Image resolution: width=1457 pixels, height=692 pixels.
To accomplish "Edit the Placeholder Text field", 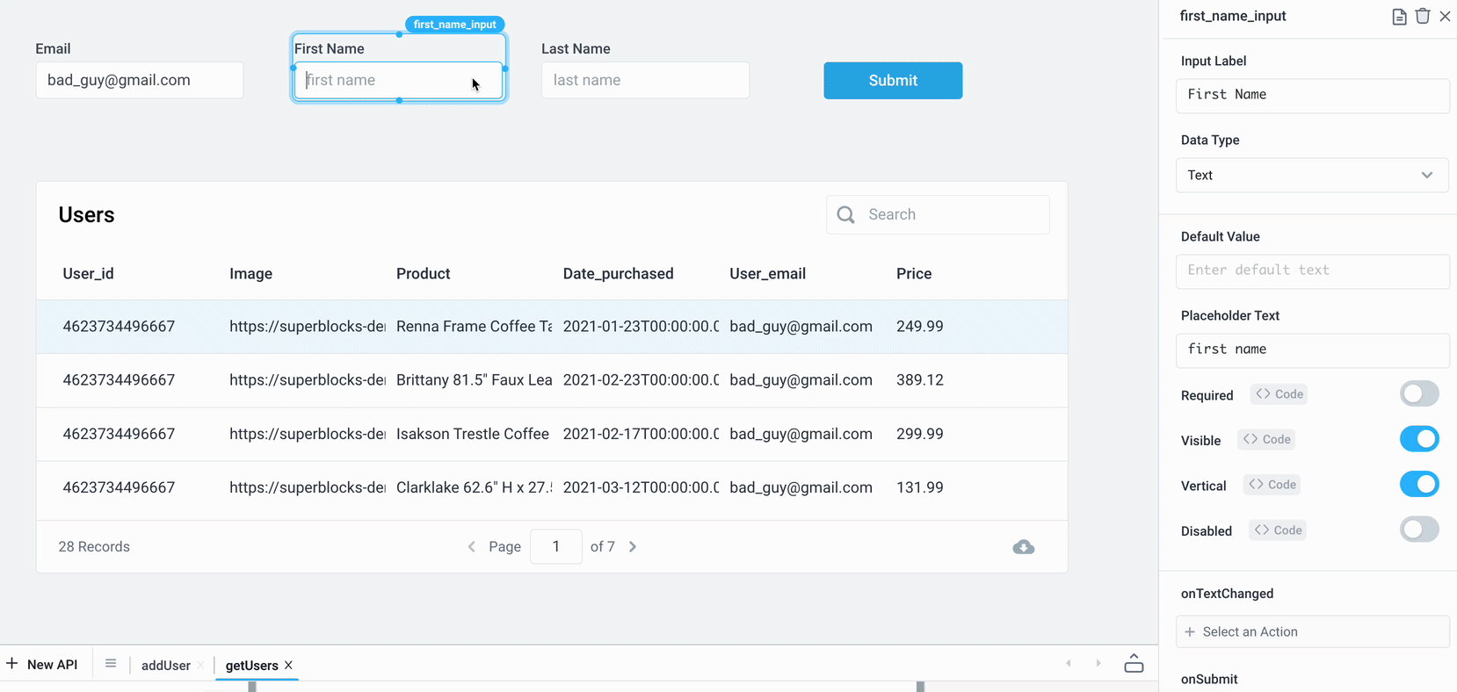I will (1312, 350).
